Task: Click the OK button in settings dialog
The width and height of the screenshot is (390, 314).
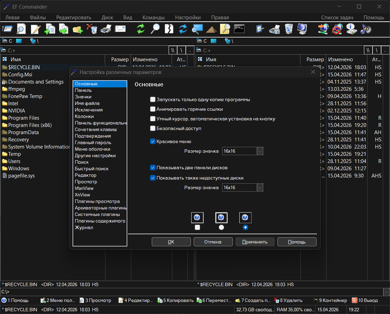Action: point(171,242)
